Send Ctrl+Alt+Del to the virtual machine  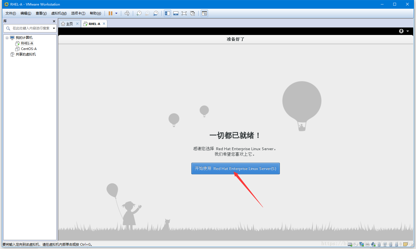point(127,13)
